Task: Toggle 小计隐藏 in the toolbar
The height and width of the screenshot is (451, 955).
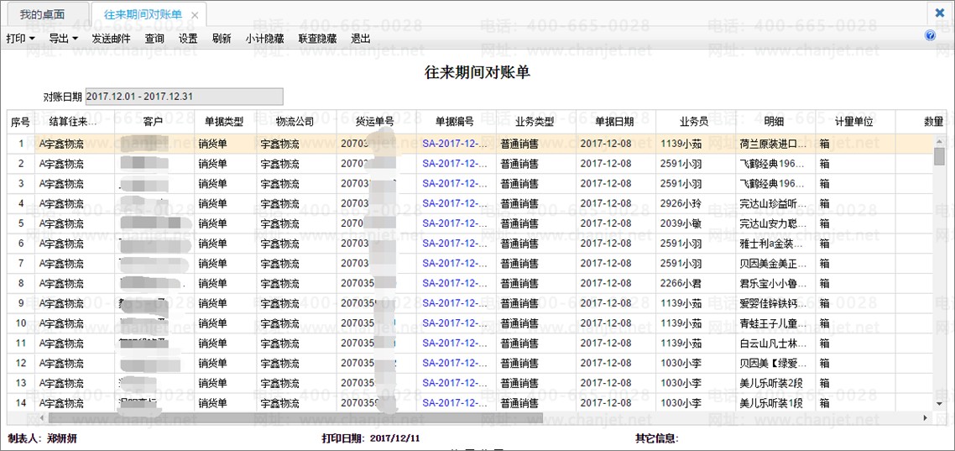Action: (x=265, y=38)
